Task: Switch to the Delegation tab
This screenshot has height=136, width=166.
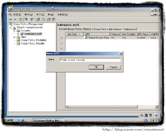Action: (x=130, y=29)
